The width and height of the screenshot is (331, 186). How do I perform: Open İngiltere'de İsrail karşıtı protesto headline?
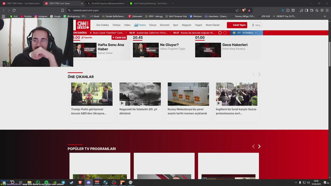pyautogui.click(x=236, y=111)
